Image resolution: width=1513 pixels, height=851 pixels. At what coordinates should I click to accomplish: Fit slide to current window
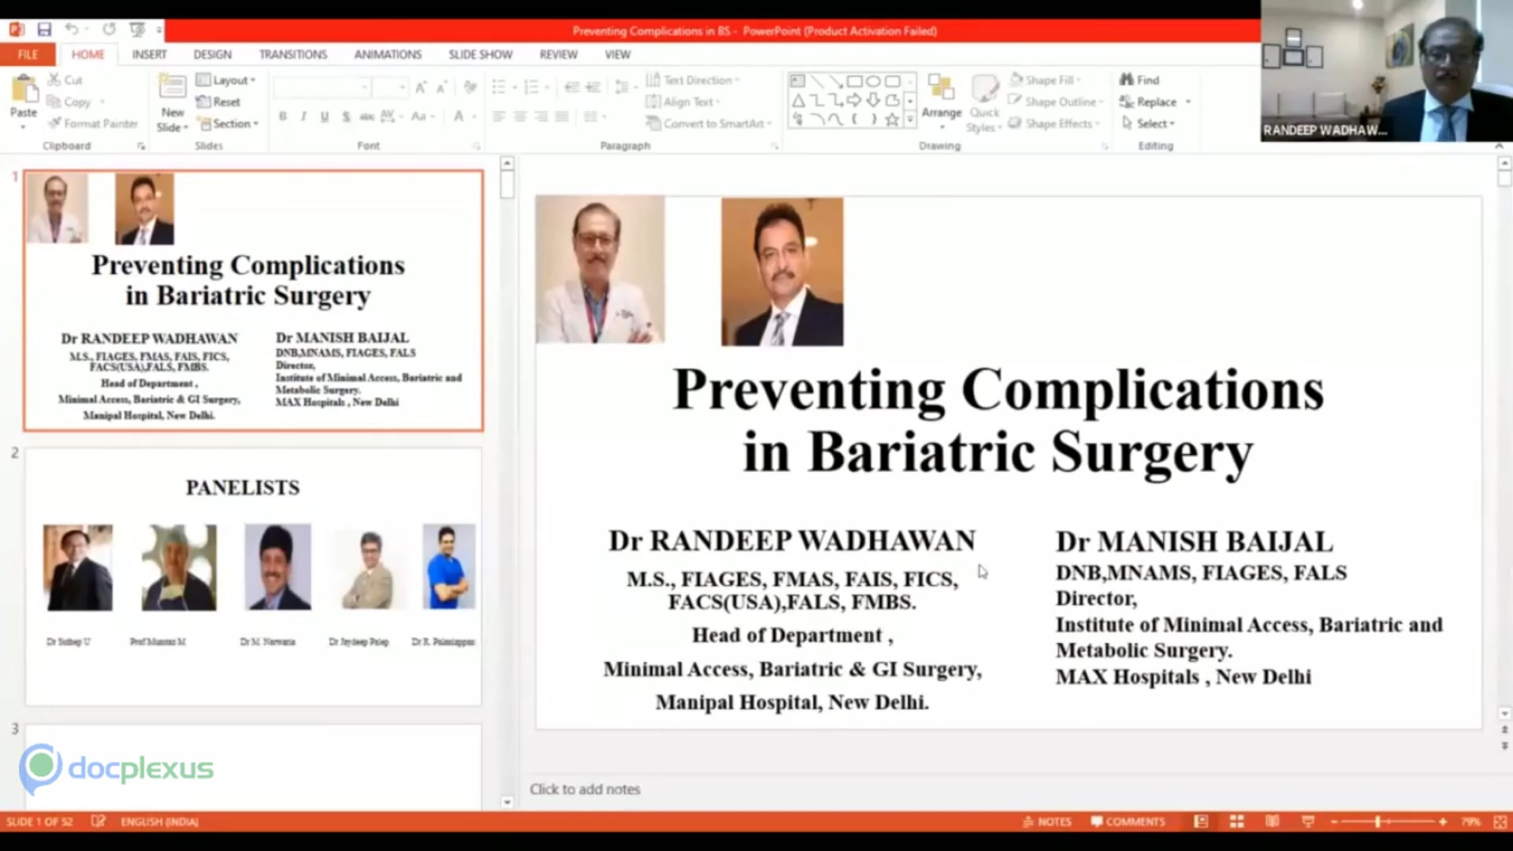click(1500, 822)
